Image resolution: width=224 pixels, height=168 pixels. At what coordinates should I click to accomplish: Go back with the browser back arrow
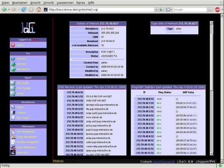tap(4, 9)
